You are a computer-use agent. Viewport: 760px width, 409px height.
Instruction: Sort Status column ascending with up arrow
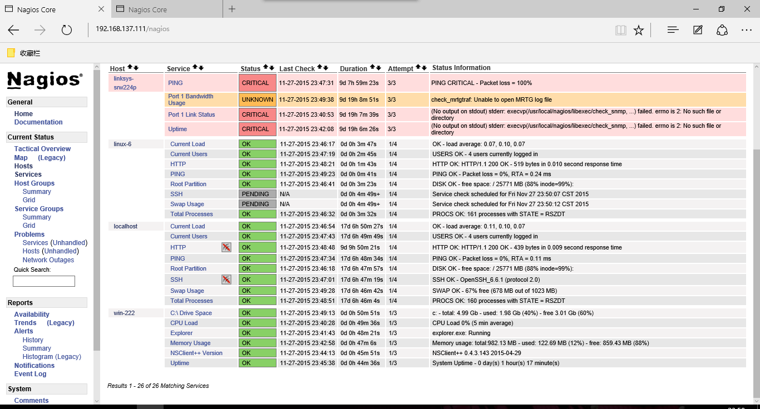(265, 68)
